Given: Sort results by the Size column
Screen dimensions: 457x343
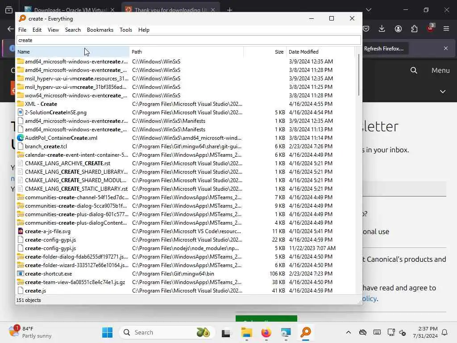Looking at the screenshot, I should click(x=265, y=52).
